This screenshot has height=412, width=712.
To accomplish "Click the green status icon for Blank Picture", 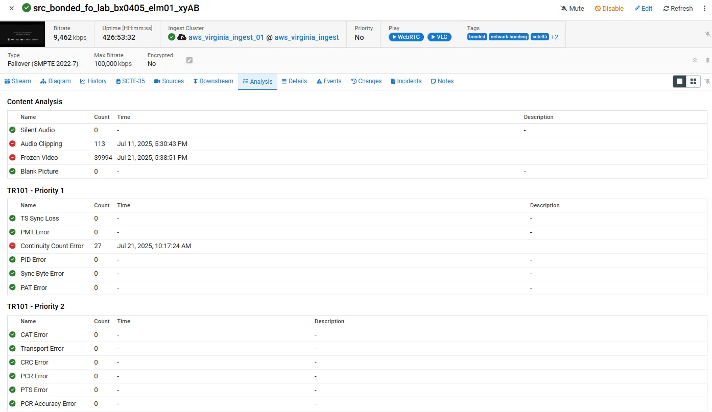I will click(12, 172).
